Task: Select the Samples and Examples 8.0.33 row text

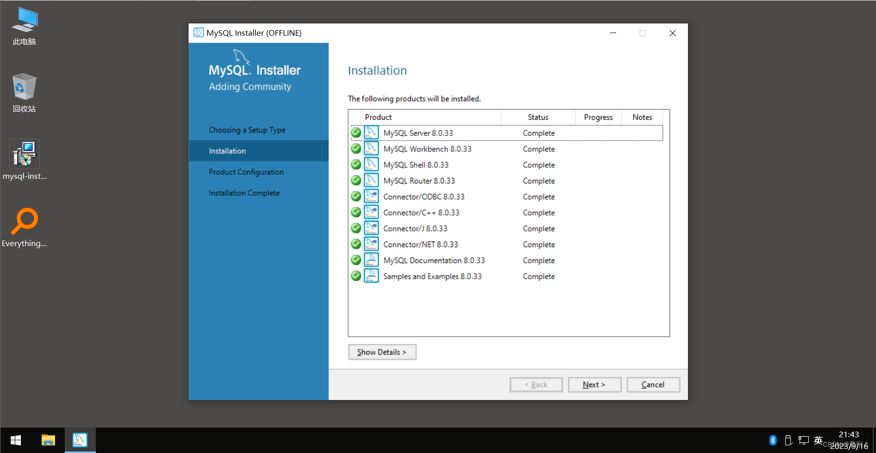Action: click(x=433, y=276)
